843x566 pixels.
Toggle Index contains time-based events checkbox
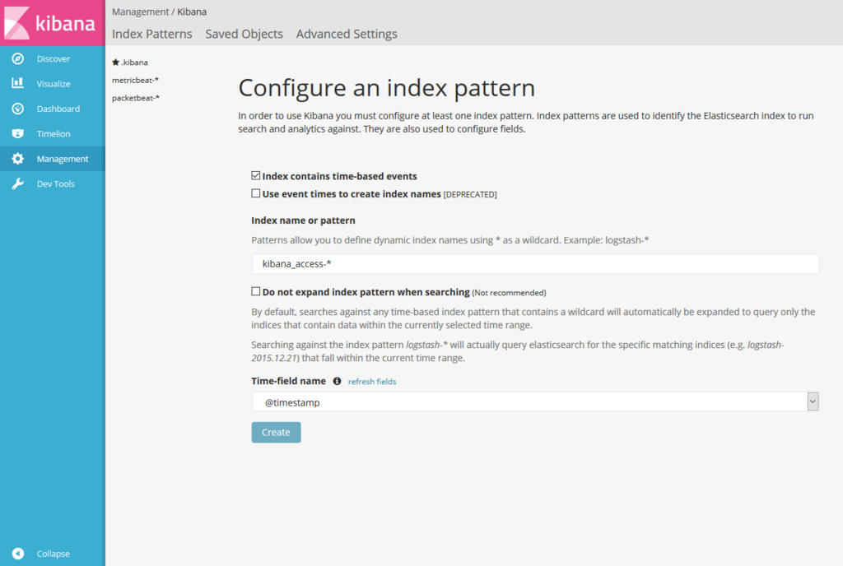(x=256, y=175)
